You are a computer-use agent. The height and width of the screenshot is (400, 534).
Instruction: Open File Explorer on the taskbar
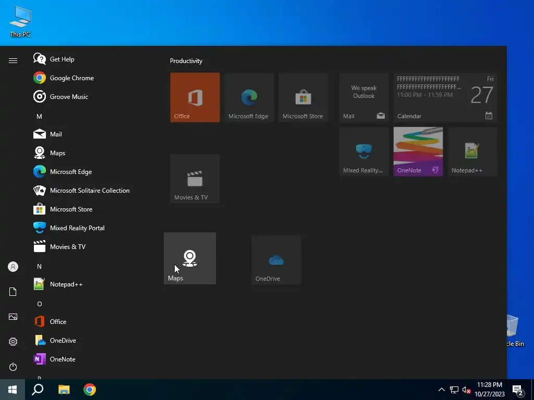[x=64, y=390]
